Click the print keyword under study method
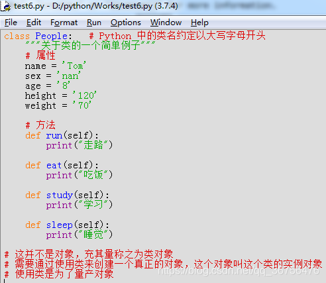This screenshot has width=326, height=283. pos(59,205)
